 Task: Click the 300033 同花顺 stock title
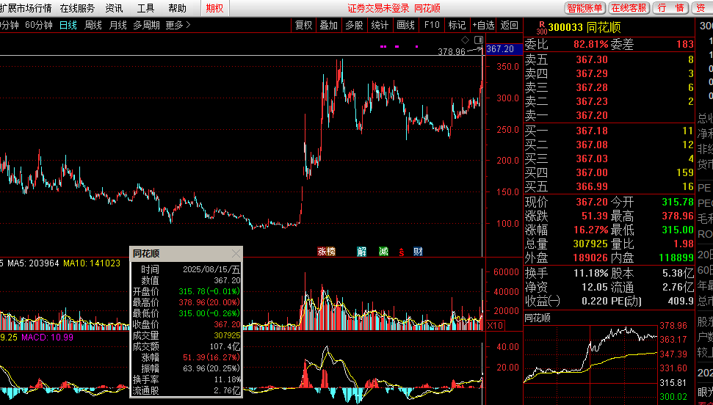click(x=584, y=27)
